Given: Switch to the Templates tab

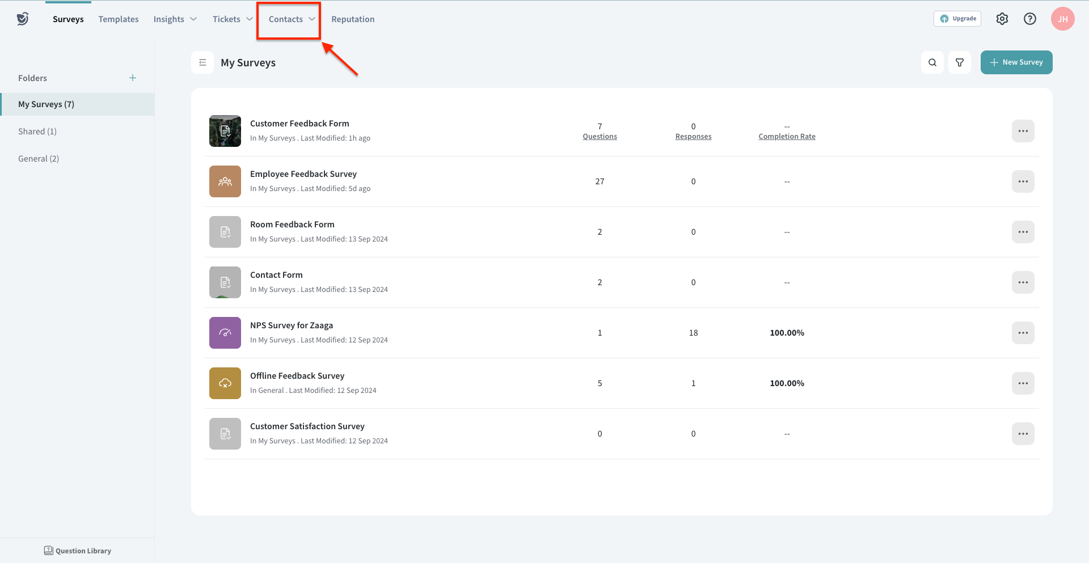Looking at the screenshot, I should point(119,19).
